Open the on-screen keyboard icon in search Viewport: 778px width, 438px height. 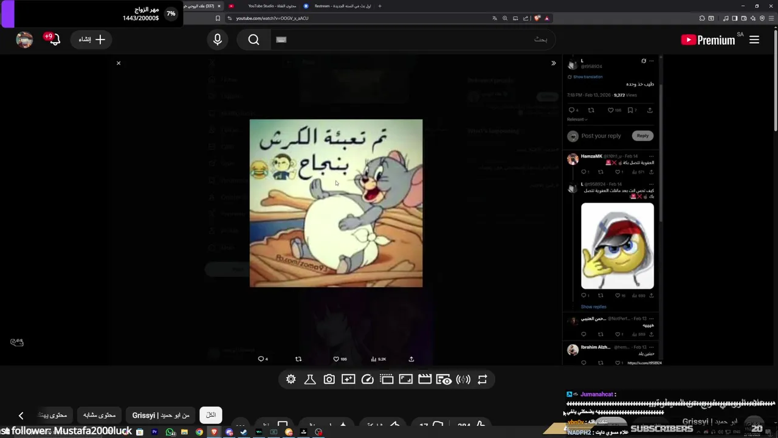pos(281,40)
